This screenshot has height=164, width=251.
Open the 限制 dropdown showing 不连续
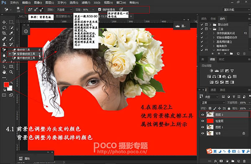[x=64, y=10]
